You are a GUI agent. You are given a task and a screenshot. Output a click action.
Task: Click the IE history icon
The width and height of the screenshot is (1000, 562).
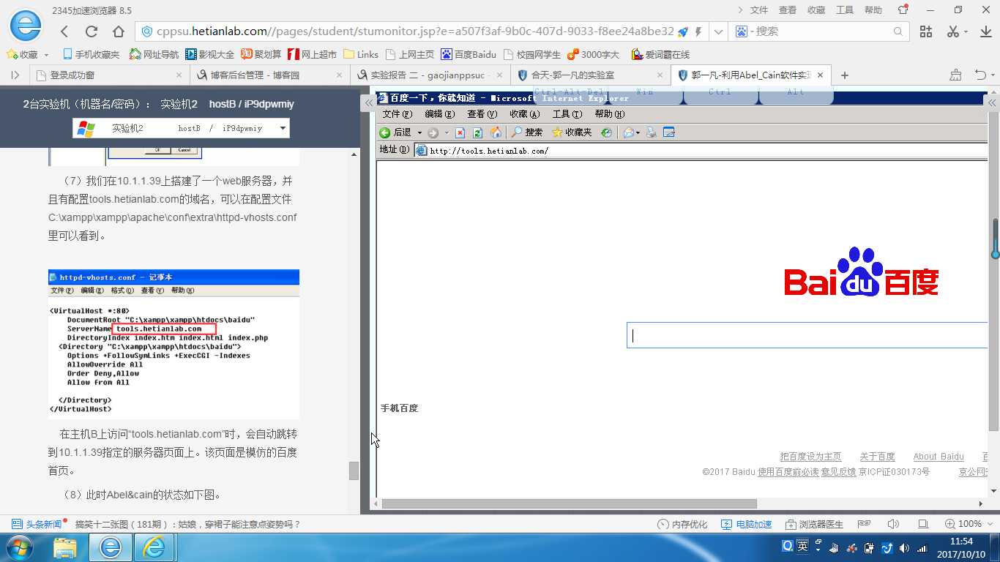(x=606, y=132)
